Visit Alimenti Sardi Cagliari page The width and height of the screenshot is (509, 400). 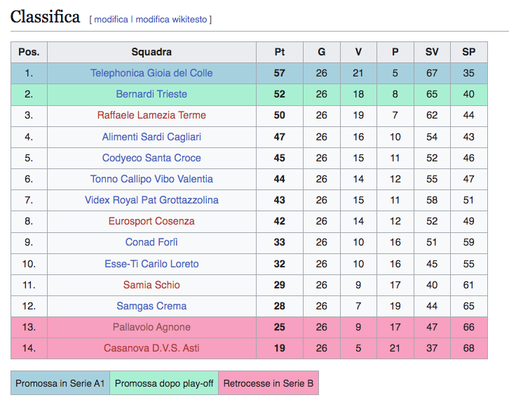[151, 137]
